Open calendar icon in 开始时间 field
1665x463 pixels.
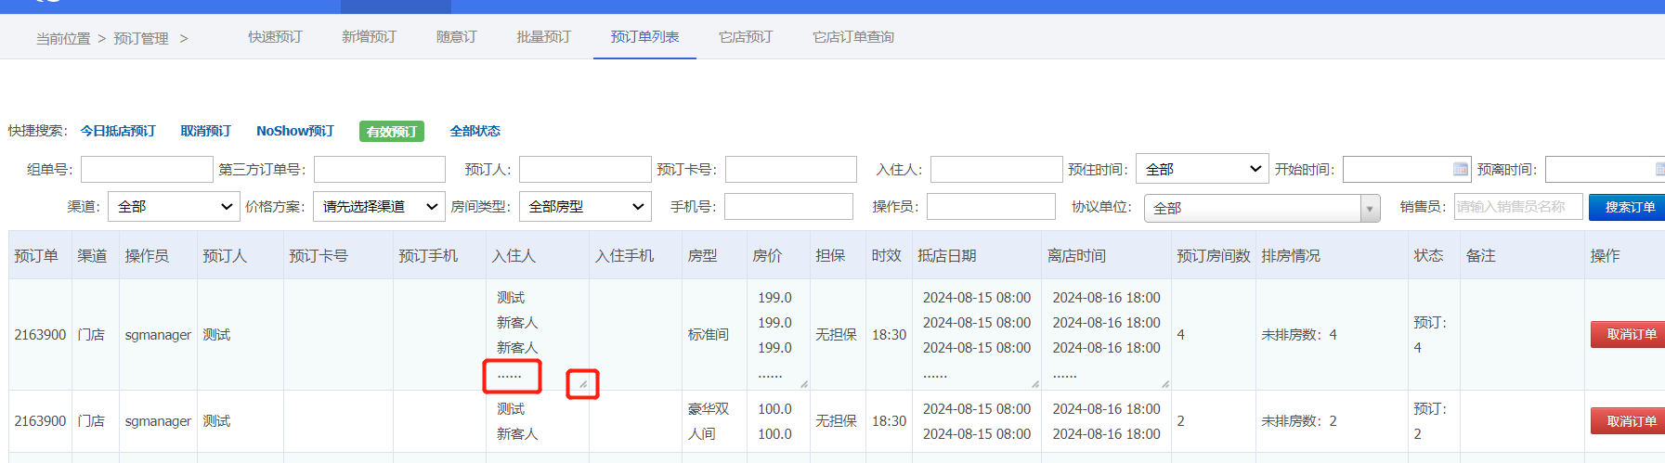click(x=1461, y=169)
